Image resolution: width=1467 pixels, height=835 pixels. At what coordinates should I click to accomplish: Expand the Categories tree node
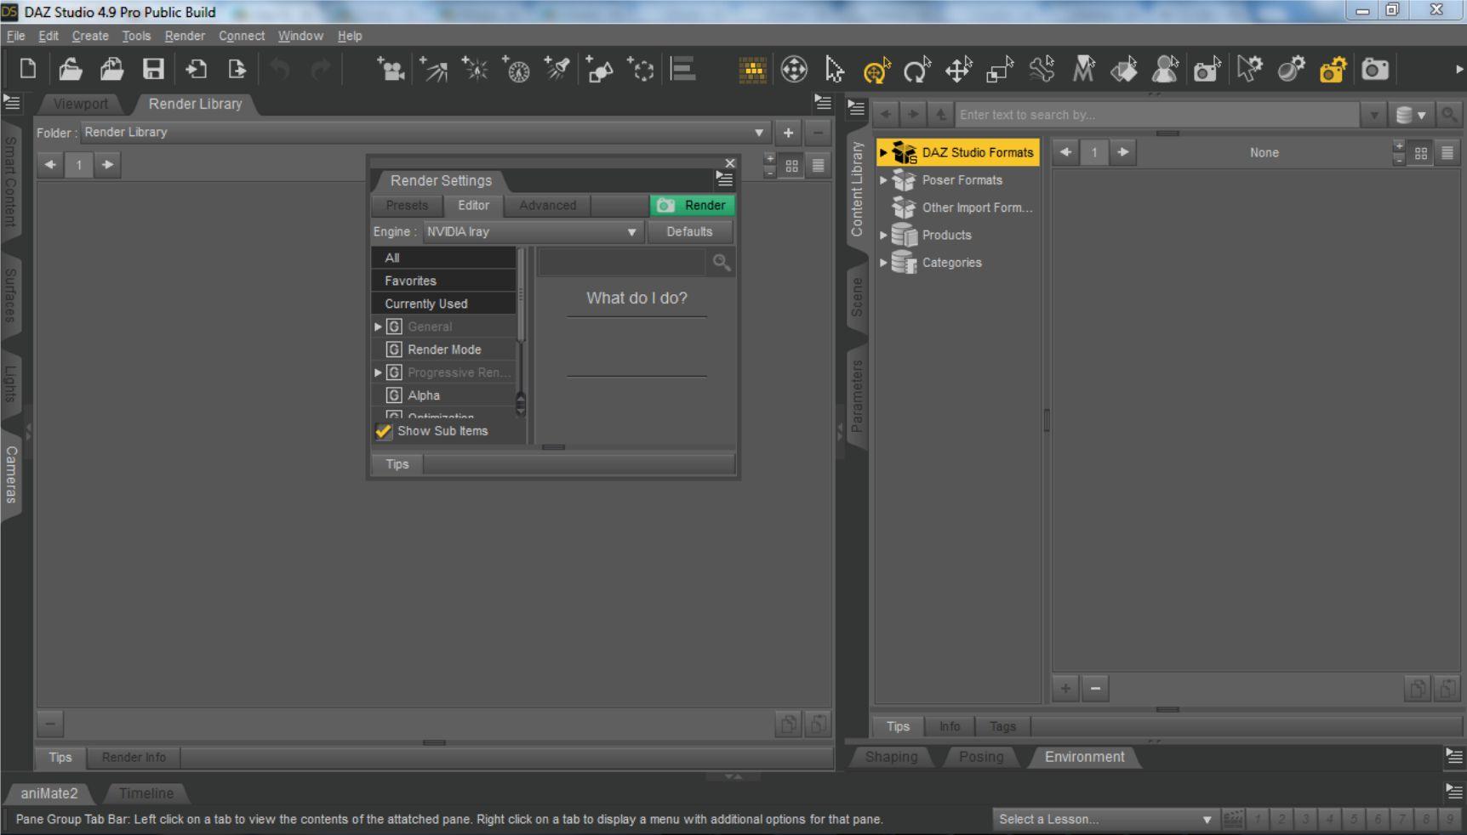883,263
